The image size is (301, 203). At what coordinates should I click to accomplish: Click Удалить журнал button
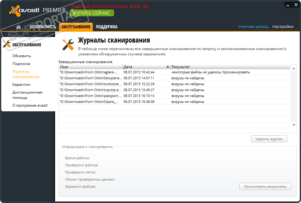pyautogui.click(x=269, y=139)
